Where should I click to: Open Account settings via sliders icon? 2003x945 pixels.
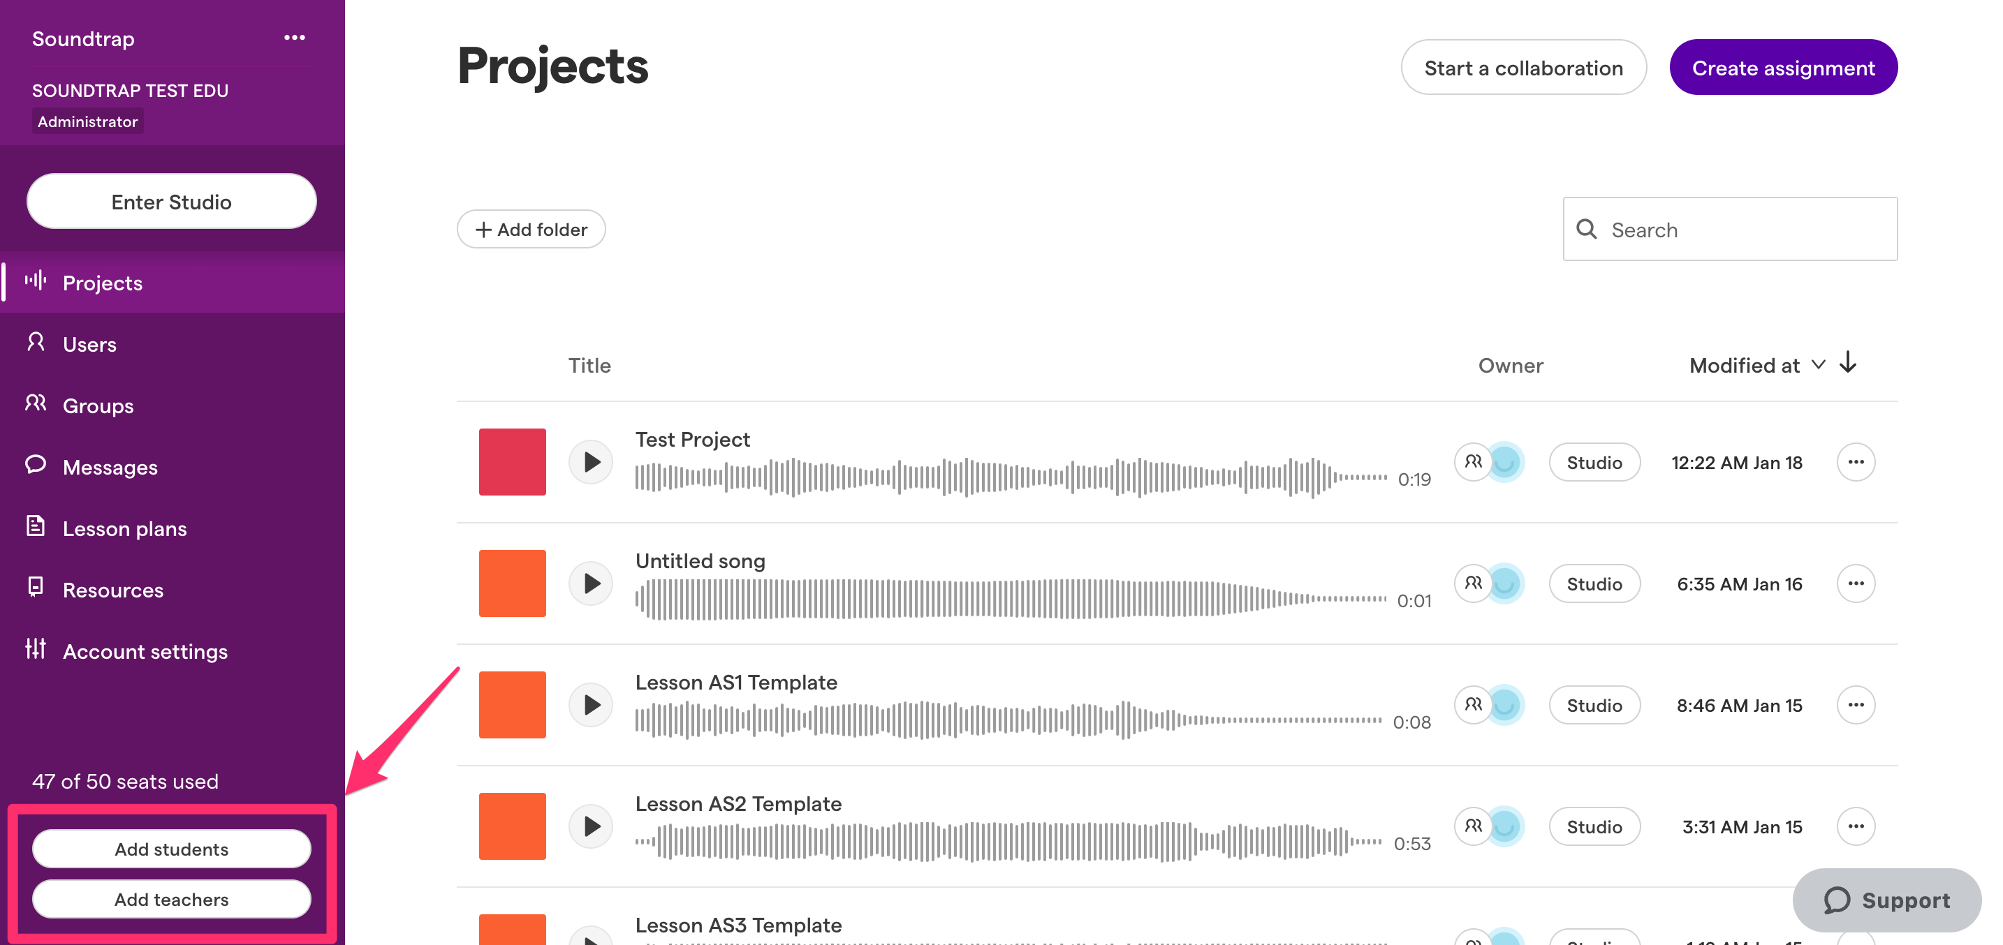[x=36, y=650]
